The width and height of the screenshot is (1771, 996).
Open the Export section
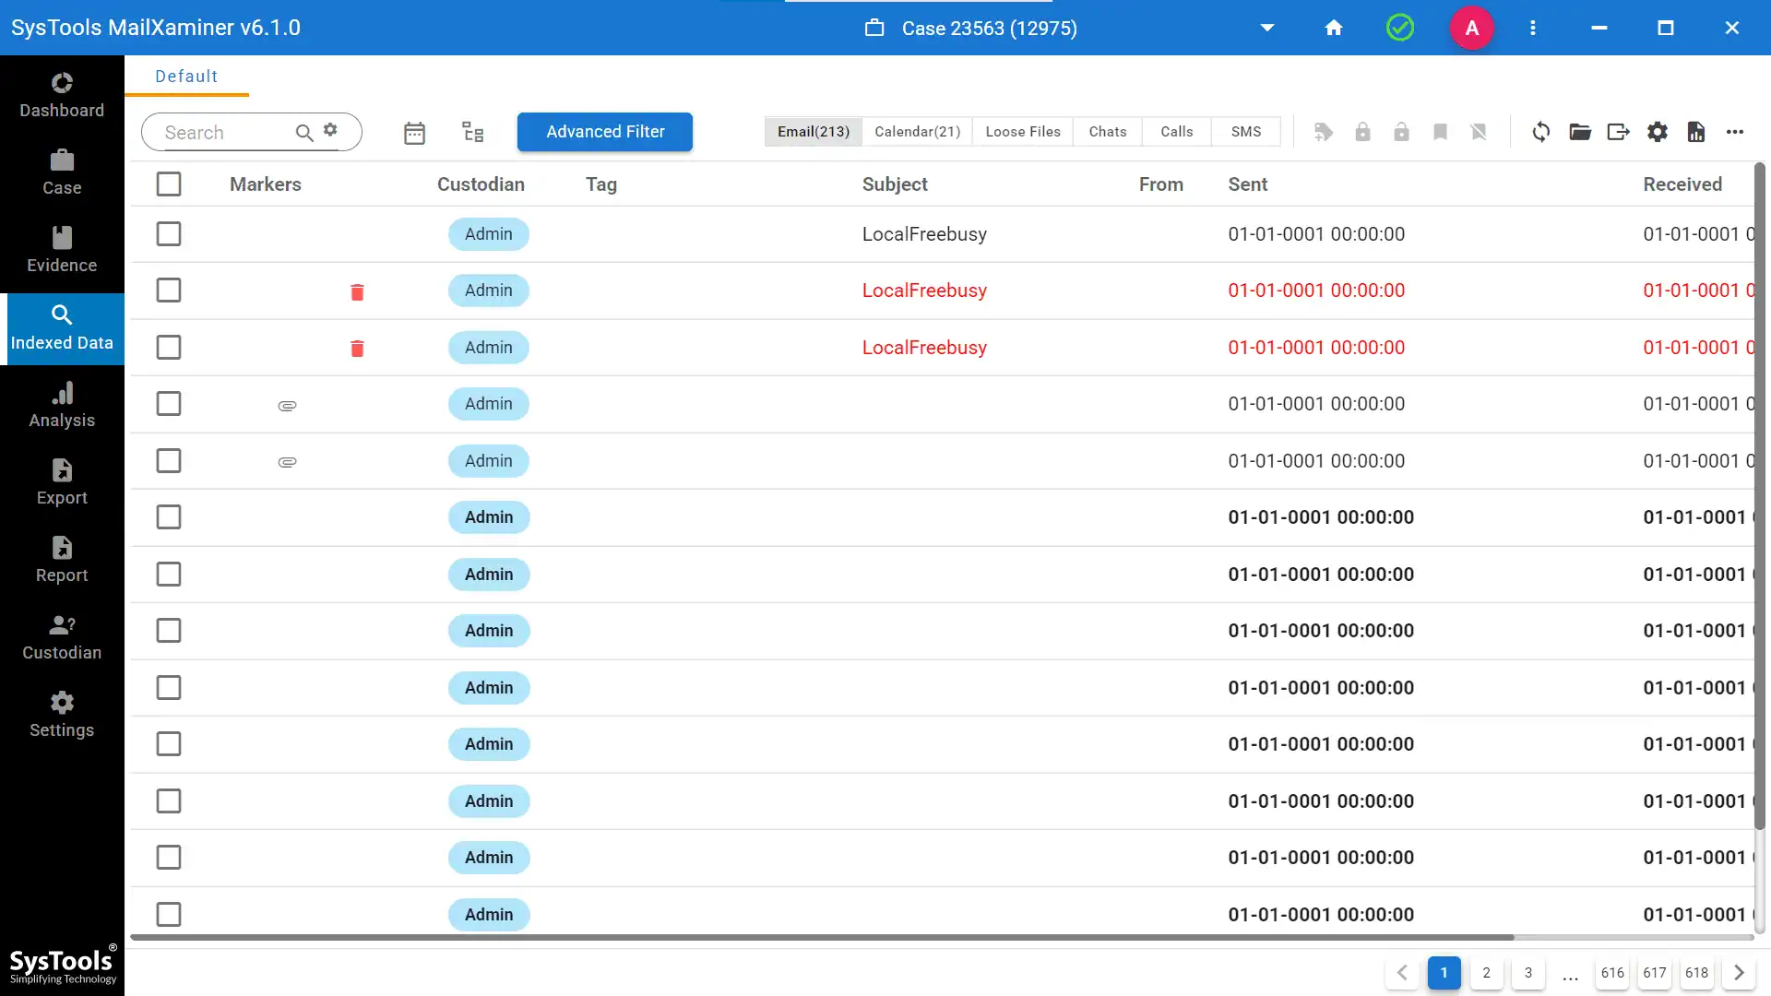(x=62, y=483)
